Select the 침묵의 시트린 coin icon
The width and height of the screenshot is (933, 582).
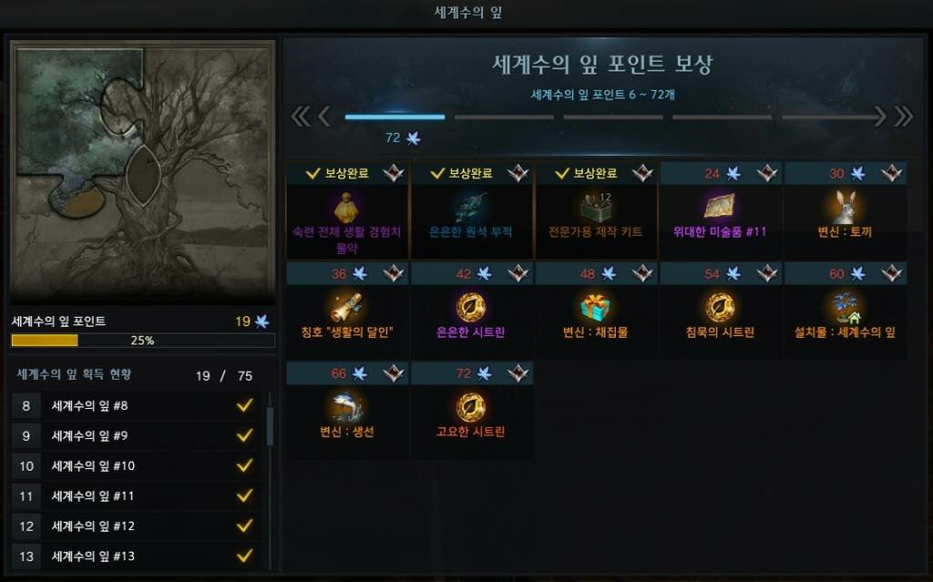pyautogui.click(x=720, y=307)
